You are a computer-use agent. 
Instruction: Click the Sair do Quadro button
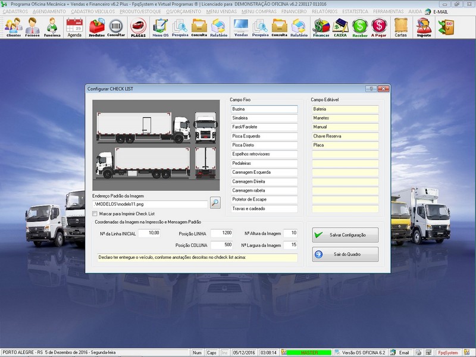click(x=345, y=255)
